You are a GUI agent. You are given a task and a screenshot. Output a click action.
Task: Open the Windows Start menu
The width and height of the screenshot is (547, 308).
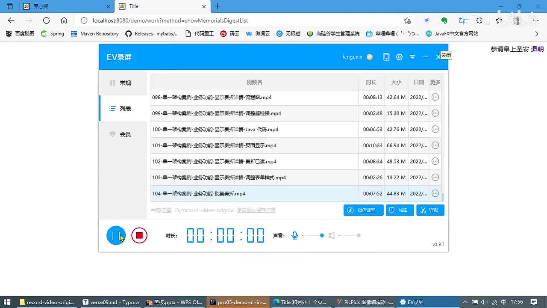(x=8, y=302)
